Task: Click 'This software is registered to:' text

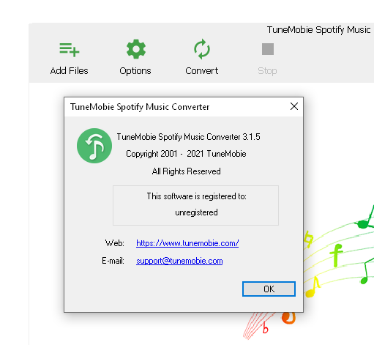Action: [x=196, y=196]
